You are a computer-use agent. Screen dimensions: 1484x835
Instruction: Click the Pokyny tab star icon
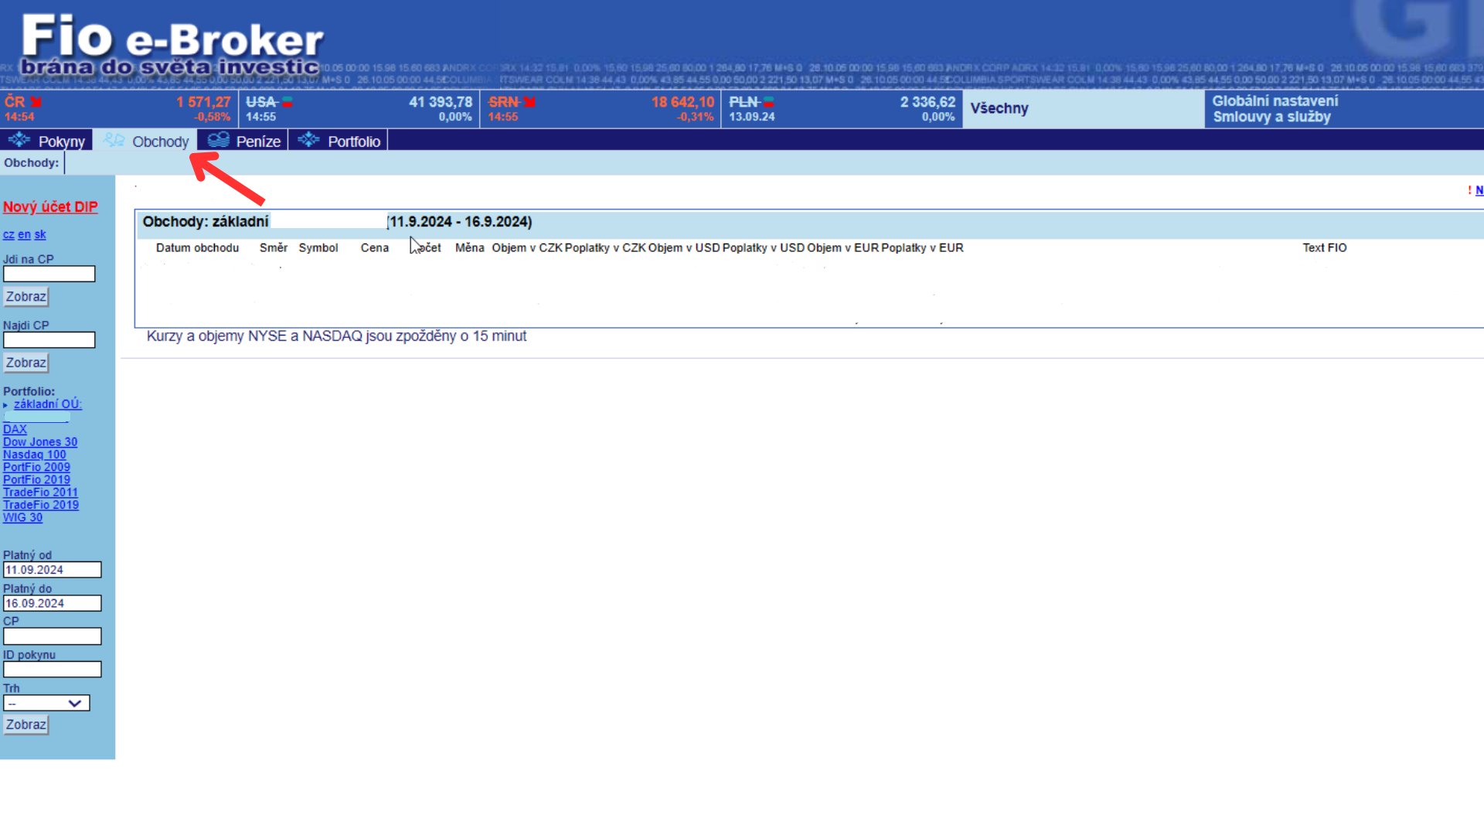[19, 140]
